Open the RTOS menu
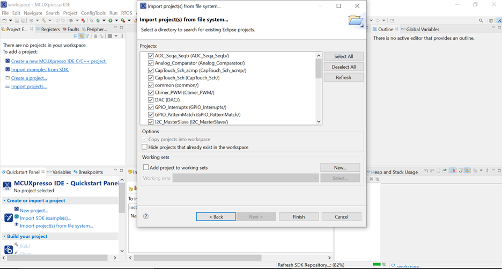 [x=127, y=13]
